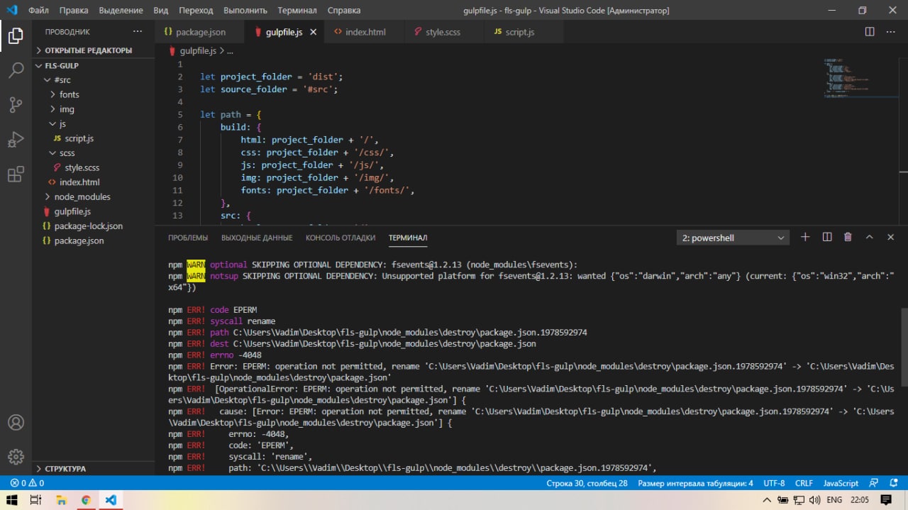Open Run and Debug view

tap(16, 139)
